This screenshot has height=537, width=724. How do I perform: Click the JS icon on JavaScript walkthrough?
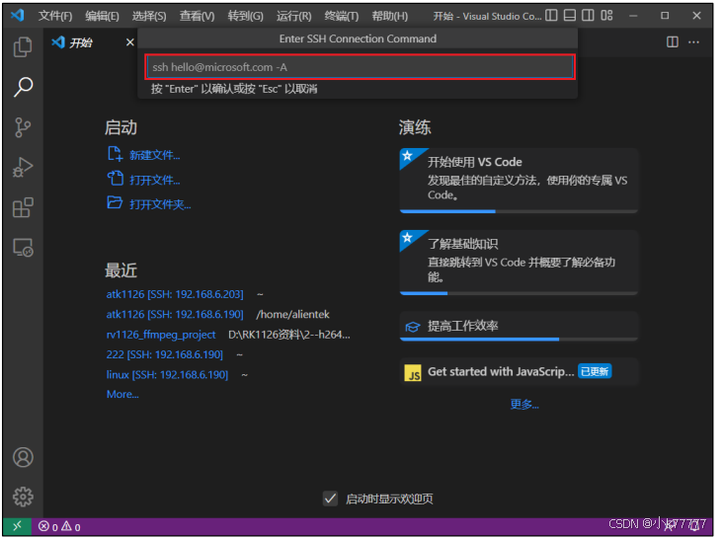pyautogui.click(x=413, y=373)
